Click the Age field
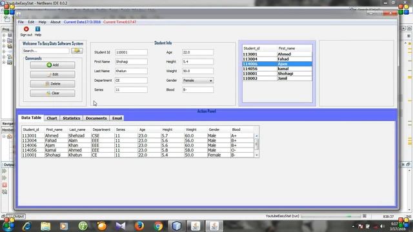Screen dimensions: 413x232 coord(198,52)
